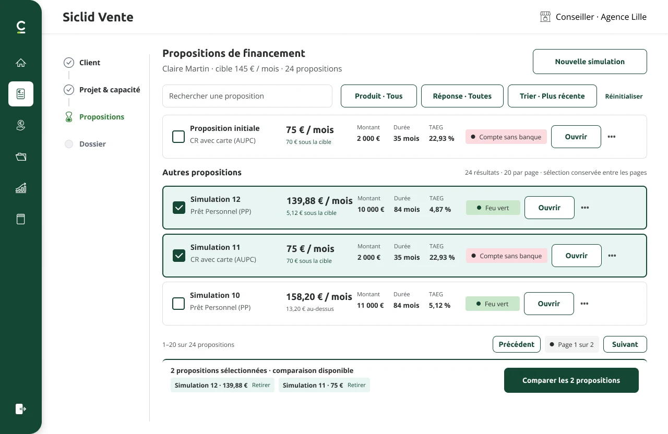
Task: Check the Proposition initiale checkbox
Action: point(178,137)
